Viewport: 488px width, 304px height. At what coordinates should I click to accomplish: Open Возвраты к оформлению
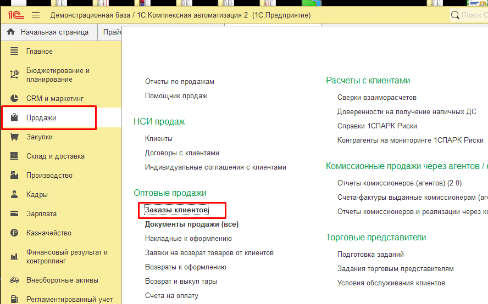coord(186,267)
